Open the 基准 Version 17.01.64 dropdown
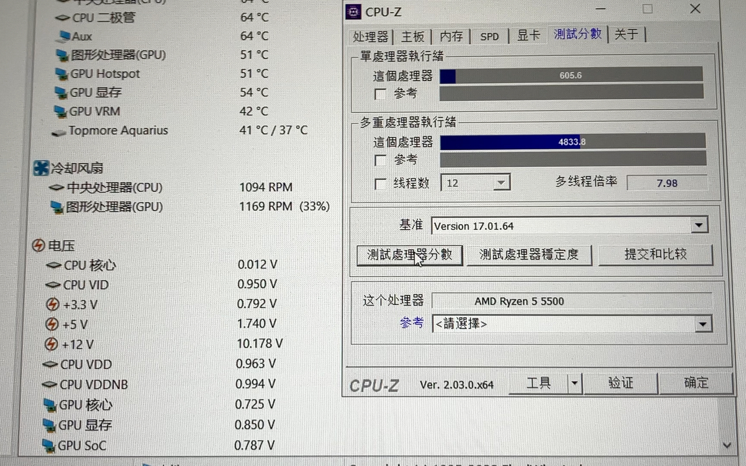 tap(699, 225)
